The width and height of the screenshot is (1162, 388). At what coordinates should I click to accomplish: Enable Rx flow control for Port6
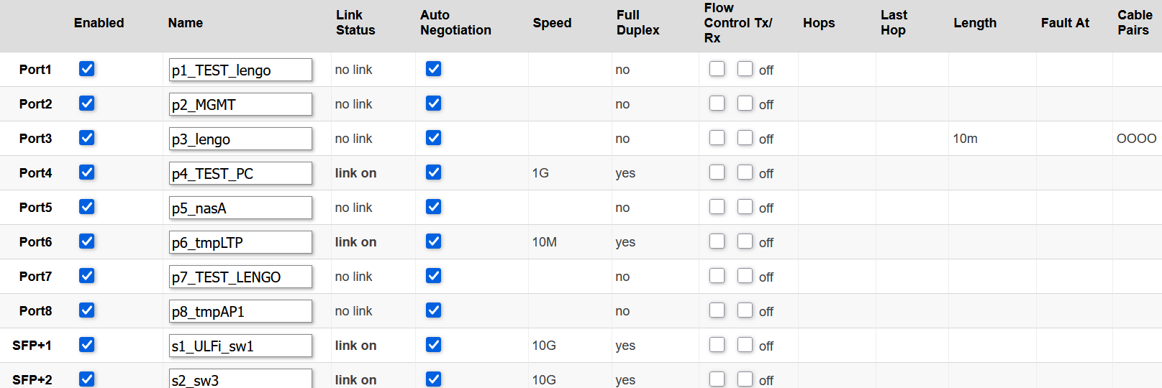click(x=745, y=241)
